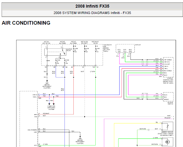Viewport: 183px width, 147px height.
Task: Click the 'LT GRN' label under the fuse block
Action: [93, 72]
